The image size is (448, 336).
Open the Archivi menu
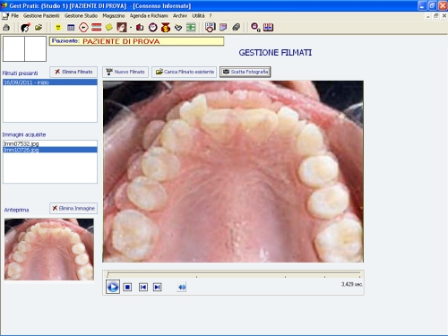tap(180, 16)
